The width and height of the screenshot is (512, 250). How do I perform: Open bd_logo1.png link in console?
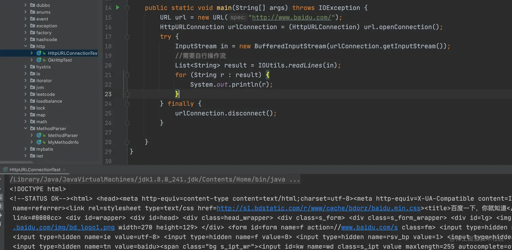point(64,227)
